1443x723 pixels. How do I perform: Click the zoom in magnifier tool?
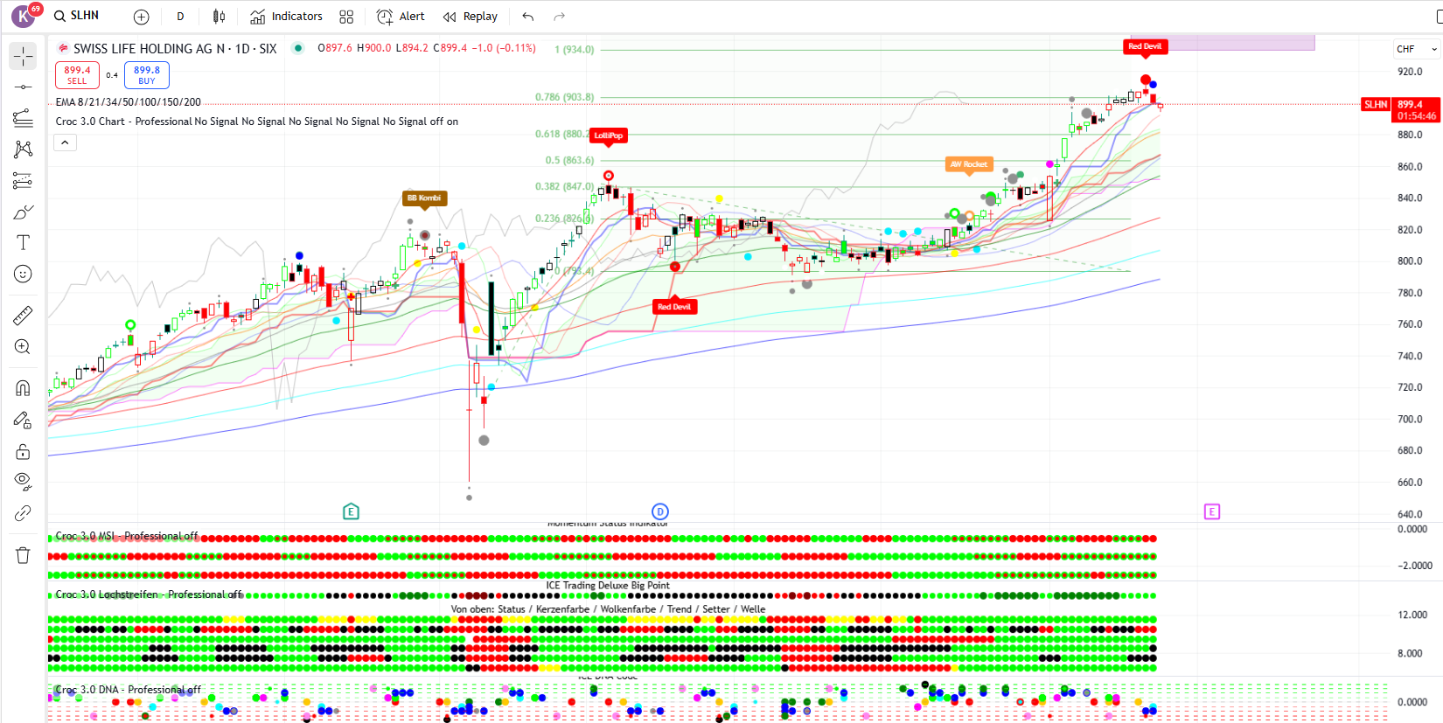pos(23,347)
